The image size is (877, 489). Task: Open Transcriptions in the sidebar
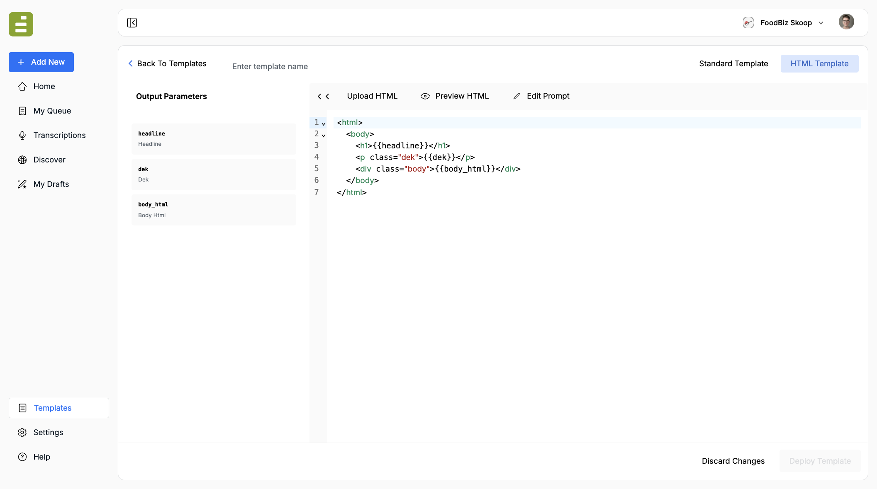click(58, 136)
